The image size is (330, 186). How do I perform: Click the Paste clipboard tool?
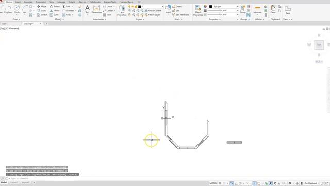(x=273, y=9)
